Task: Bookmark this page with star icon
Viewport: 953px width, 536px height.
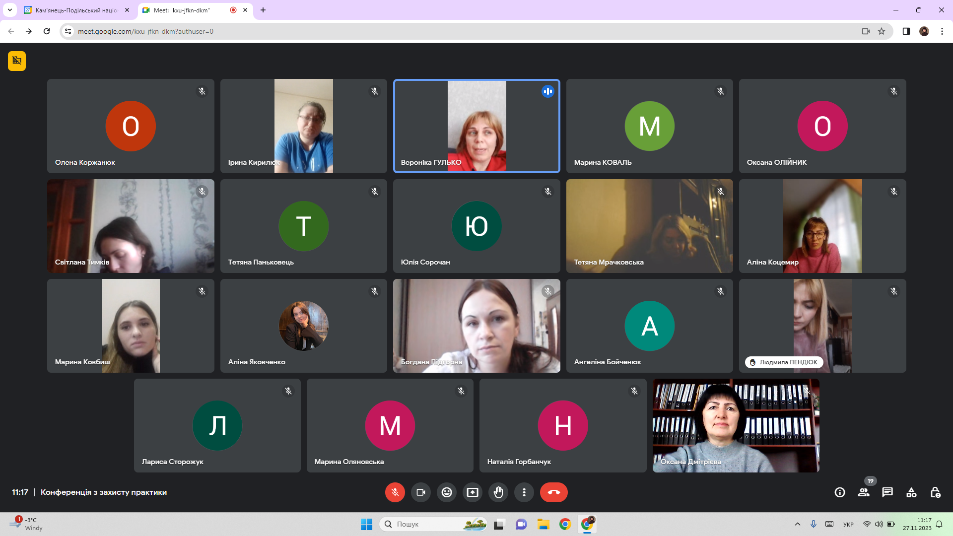Action: 882,31
